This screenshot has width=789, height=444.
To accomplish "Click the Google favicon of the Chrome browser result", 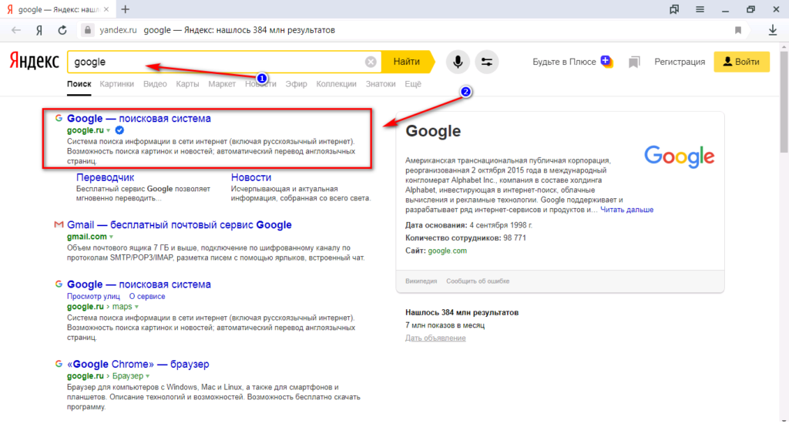I will pos(59,364).
